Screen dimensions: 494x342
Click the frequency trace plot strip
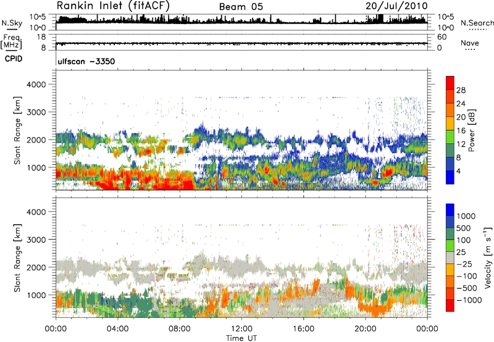(241, 42)
